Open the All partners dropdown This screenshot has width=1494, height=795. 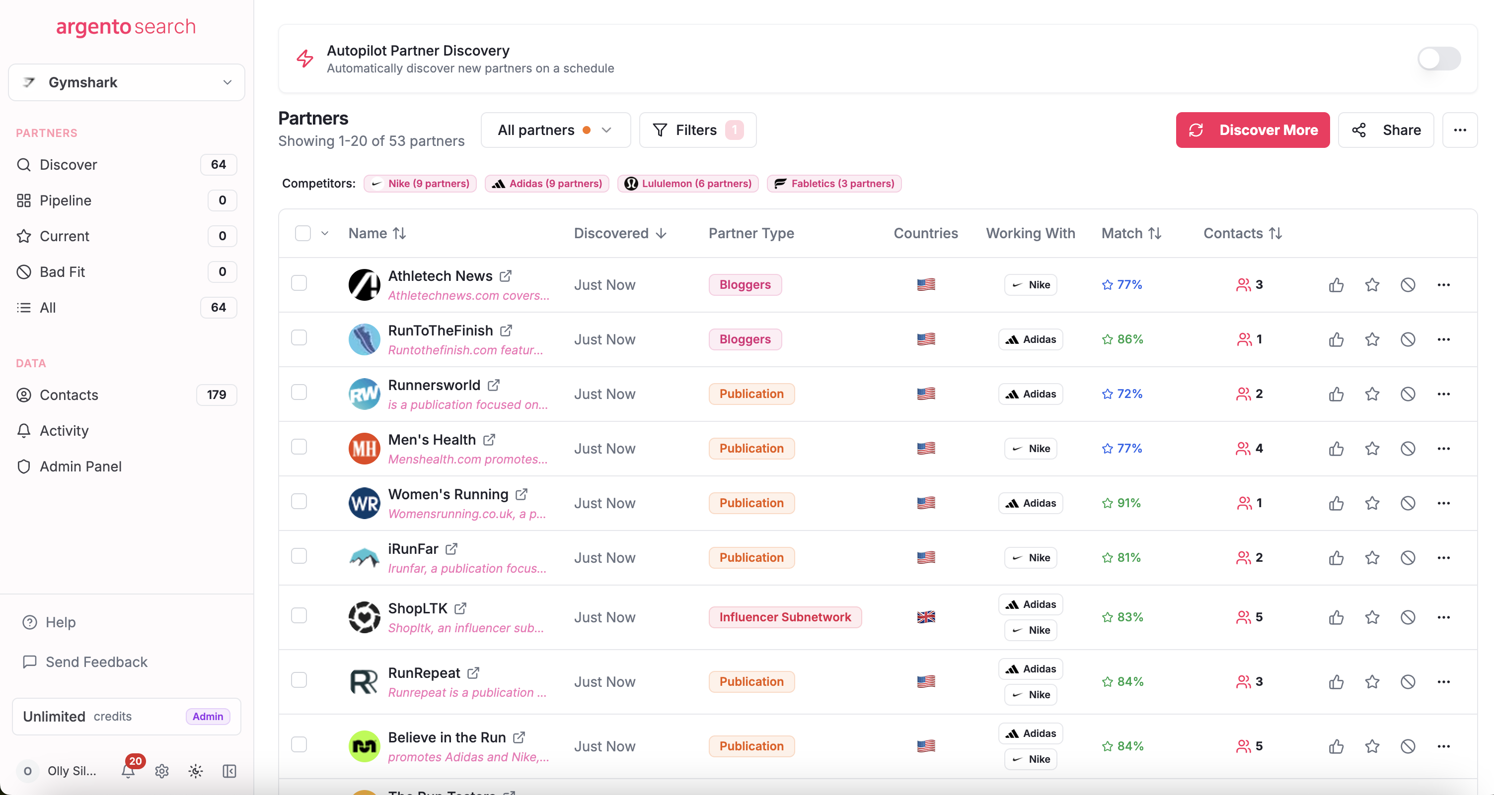tap(555, 130)
